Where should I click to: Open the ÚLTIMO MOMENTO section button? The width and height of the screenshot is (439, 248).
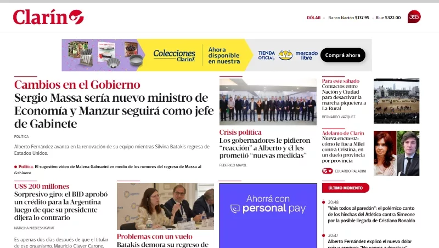pyautogui.click(x=346, y=188)
